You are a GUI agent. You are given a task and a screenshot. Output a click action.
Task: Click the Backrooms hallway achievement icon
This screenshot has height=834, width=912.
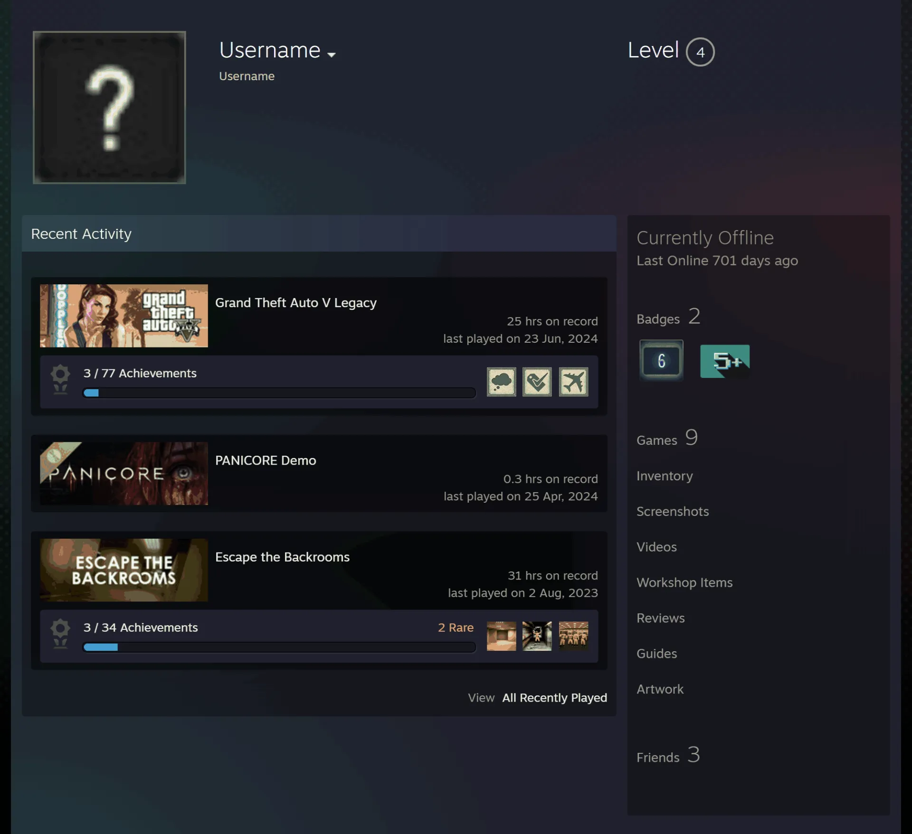501,636
